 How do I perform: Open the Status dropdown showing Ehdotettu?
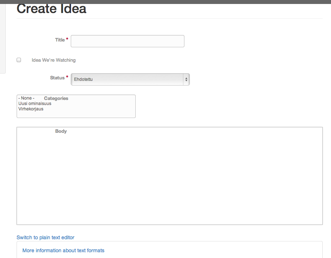click(x=130, y=79)
